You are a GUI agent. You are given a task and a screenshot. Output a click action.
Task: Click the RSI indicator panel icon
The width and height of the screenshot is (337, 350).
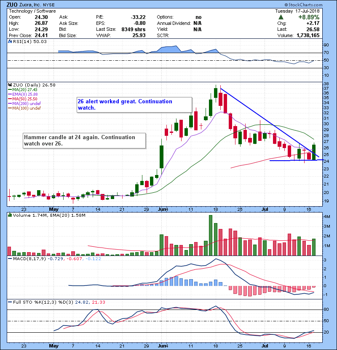click(10, 41)
